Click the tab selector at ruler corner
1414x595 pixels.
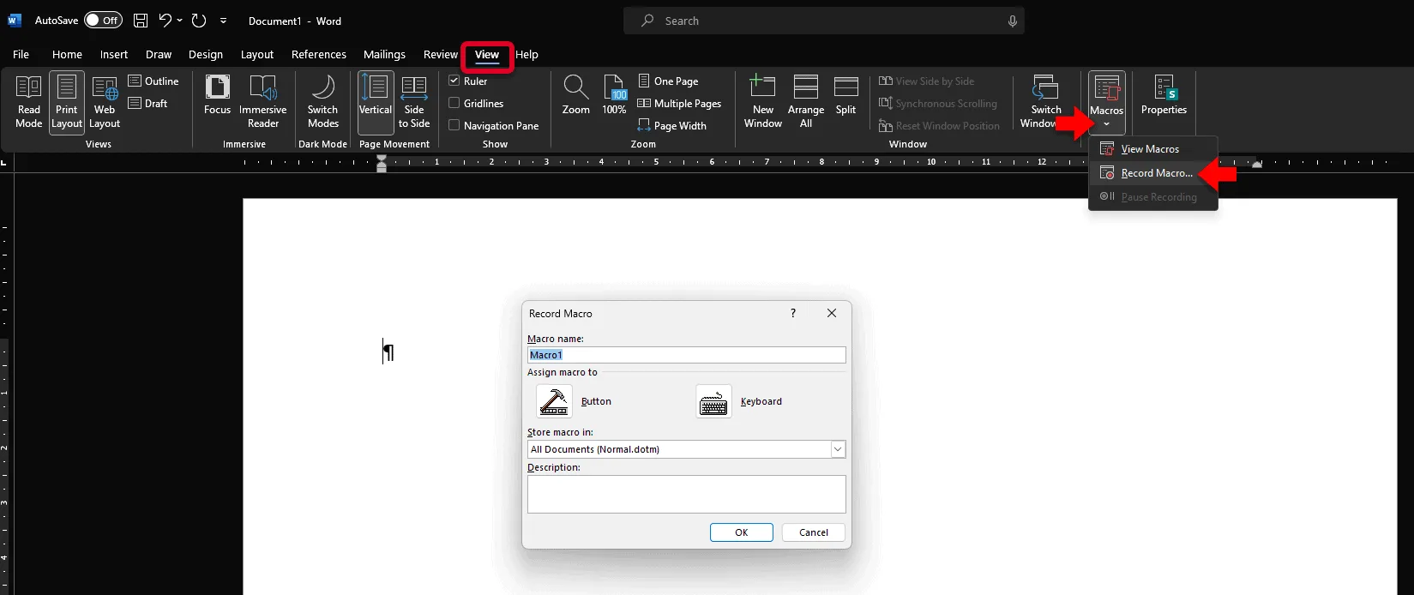(x=5, y=161)
